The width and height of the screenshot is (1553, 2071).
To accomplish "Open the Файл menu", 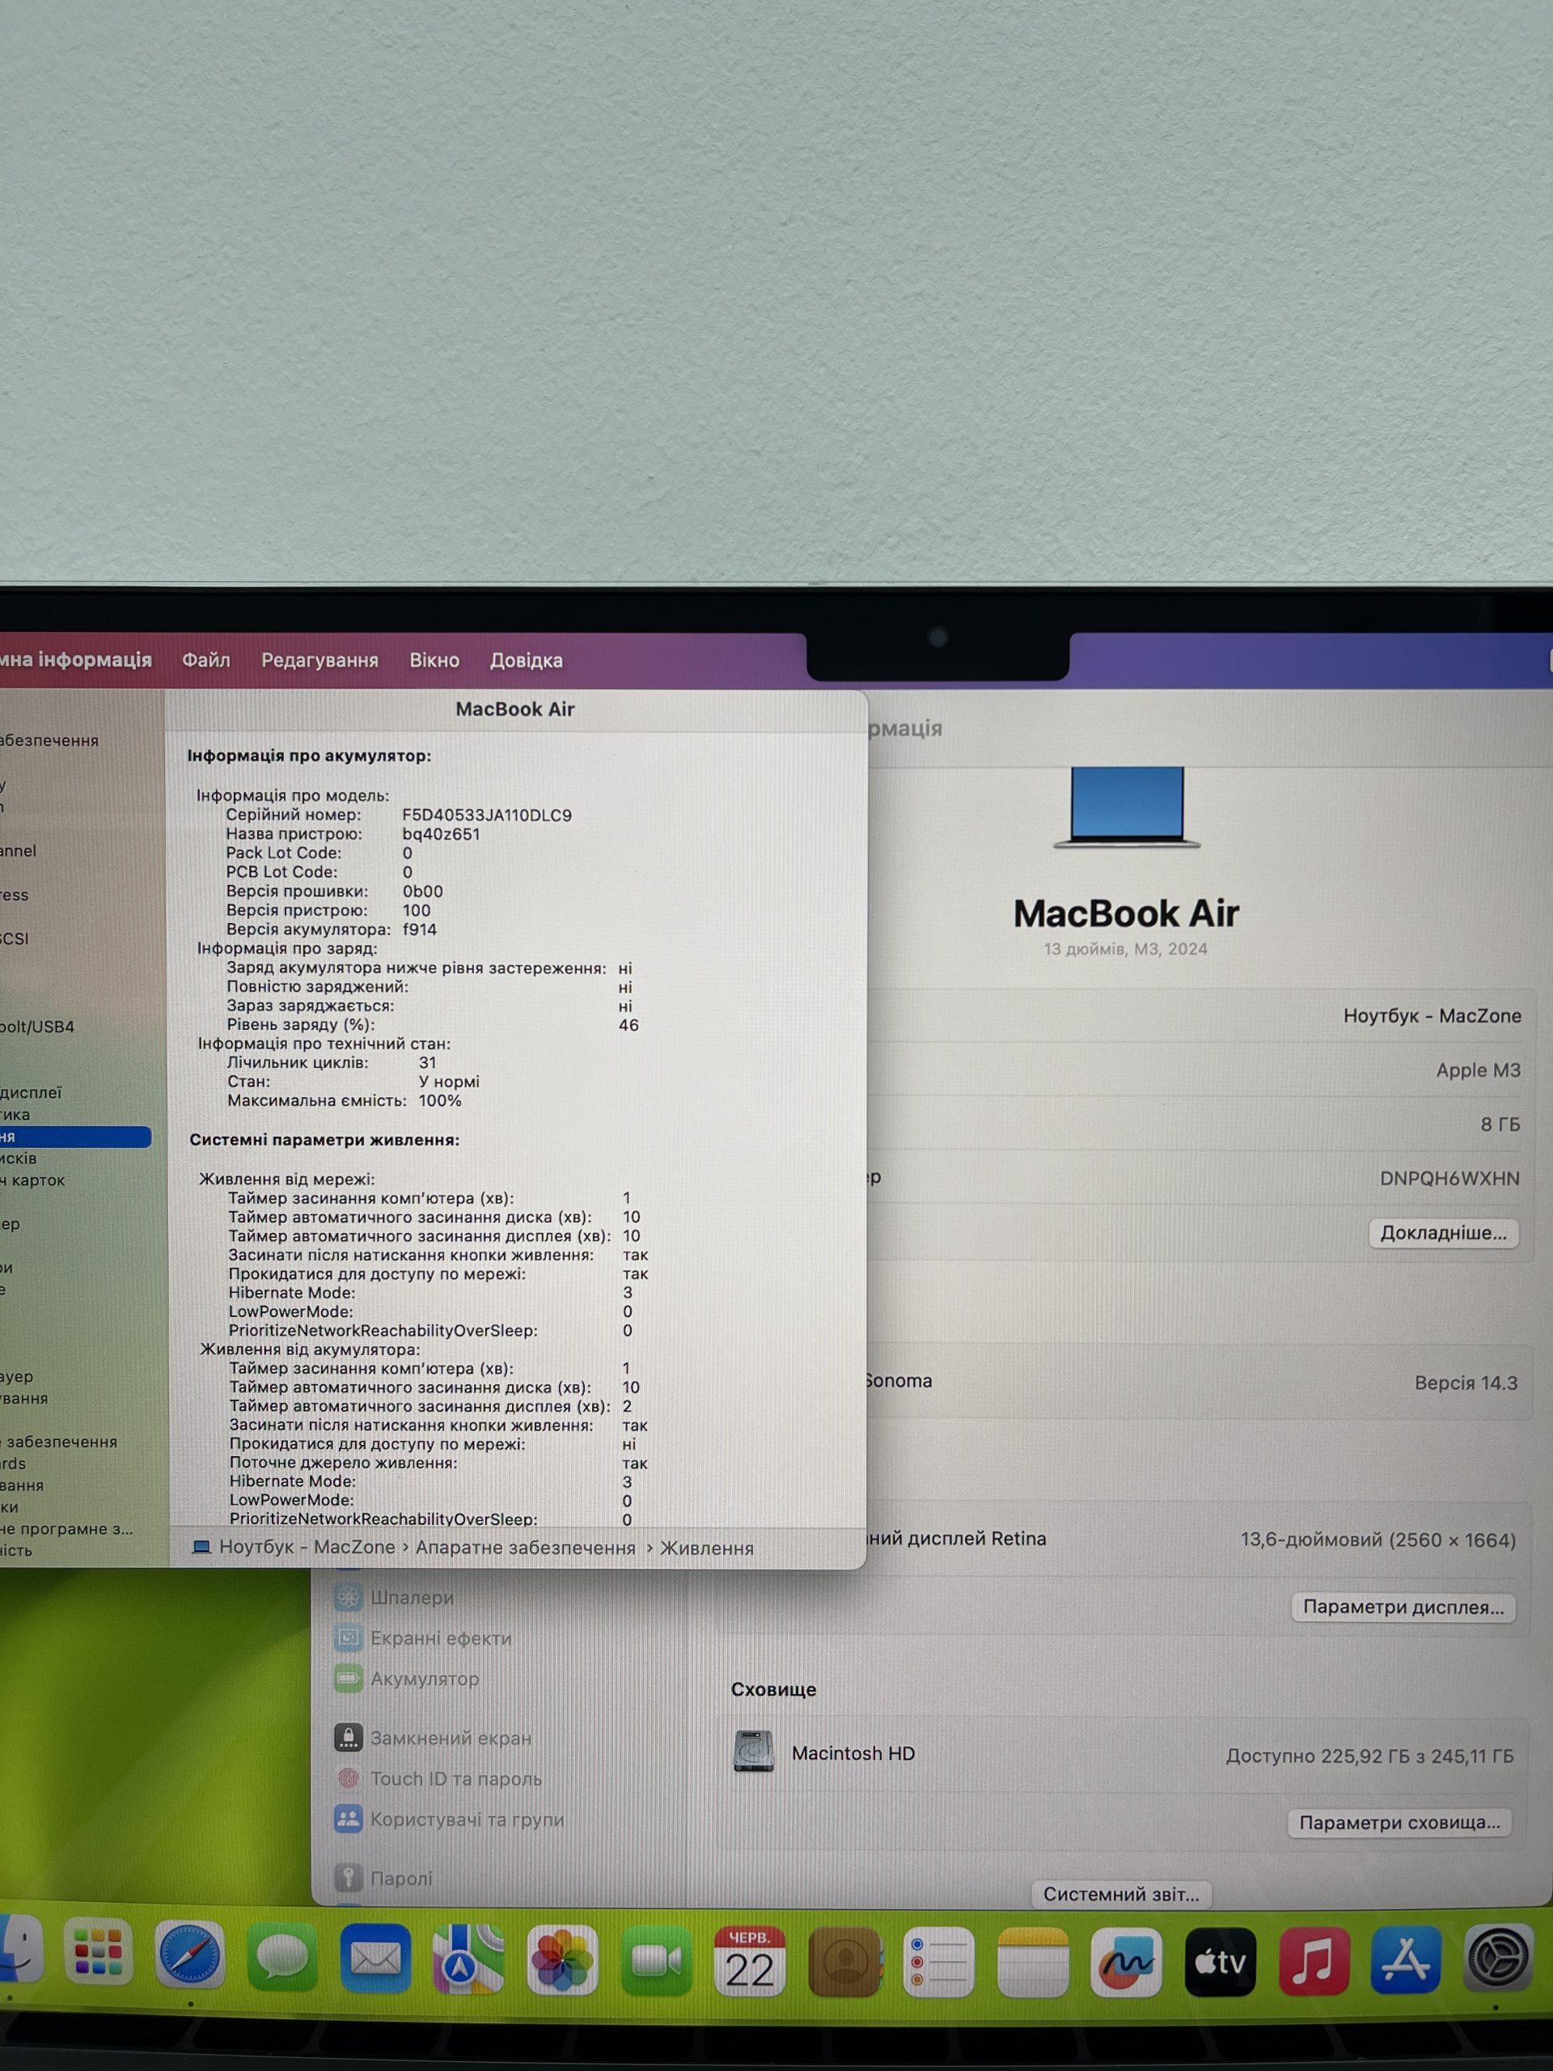I will click(x=206, y=660).
